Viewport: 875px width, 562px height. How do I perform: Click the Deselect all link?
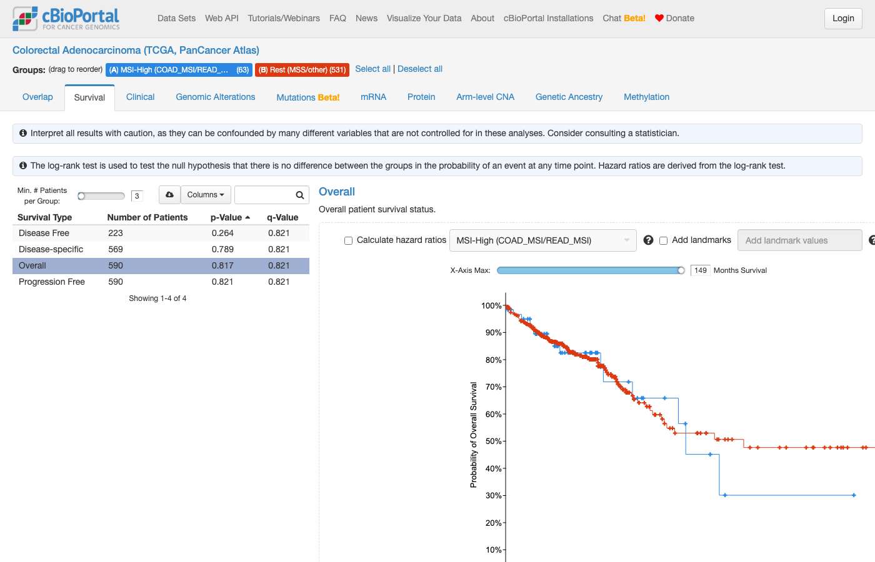tap(420, 69)
